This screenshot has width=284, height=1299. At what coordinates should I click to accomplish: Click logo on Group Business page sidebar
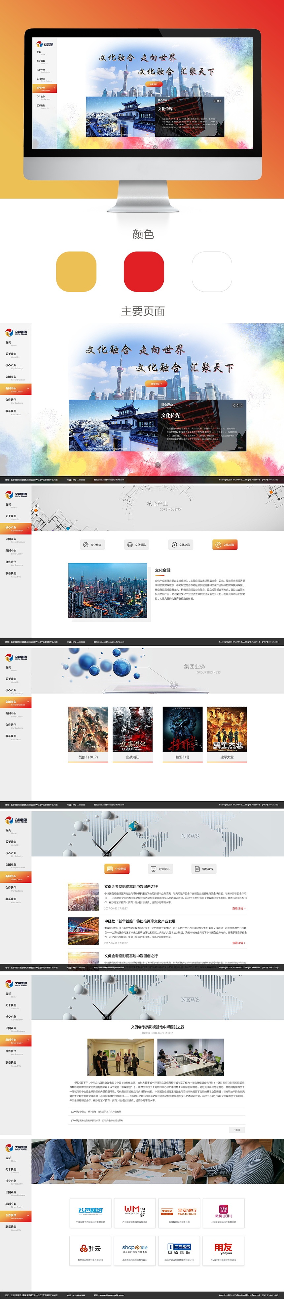16,658
